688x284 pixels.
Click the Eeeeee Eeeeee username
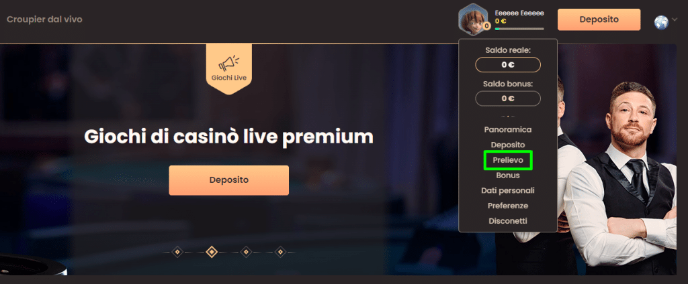tap(519, 13)
